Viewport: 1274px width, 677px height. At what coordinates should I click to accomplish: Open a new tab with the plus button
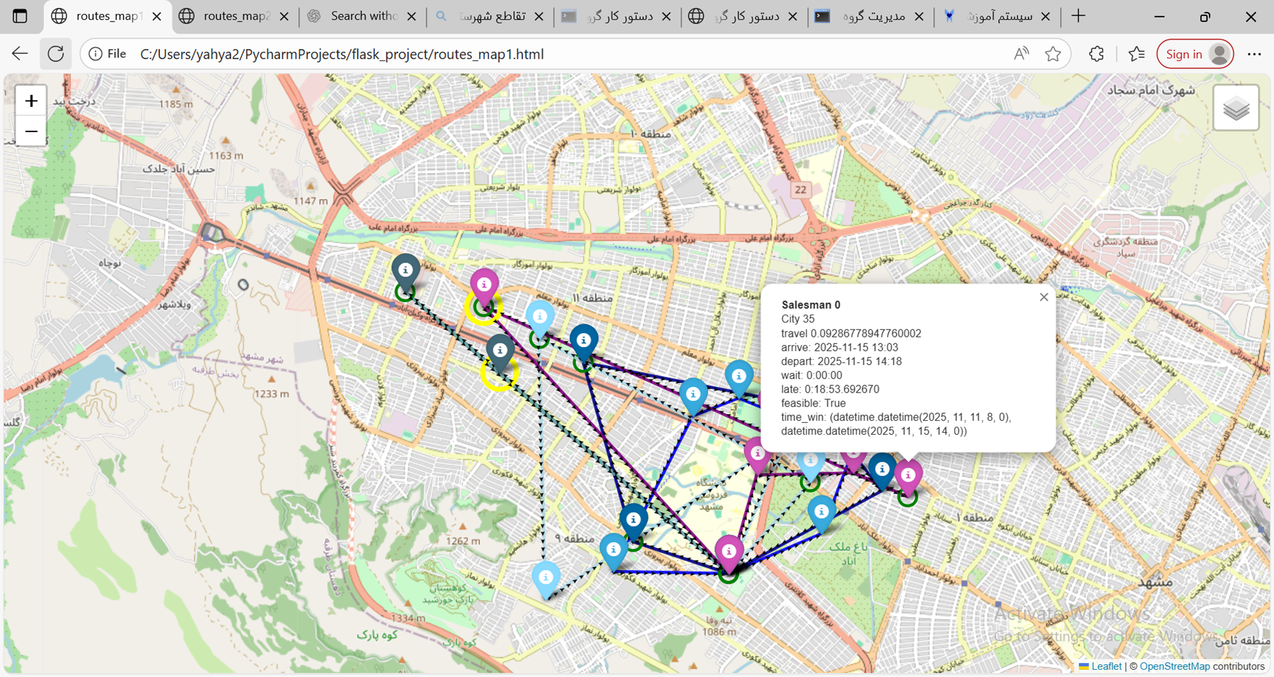point(1078,16)
